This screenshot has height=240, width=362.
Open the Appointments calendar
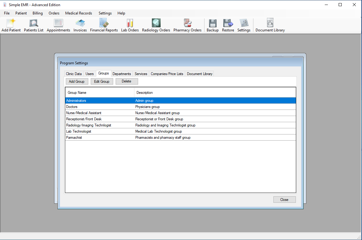pos(58,25)
